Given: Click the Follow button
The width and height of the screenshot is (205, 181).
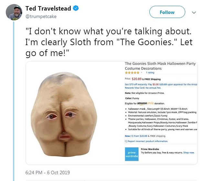Looking at the screenshot, I should pyautogui.click(x=167, y=12).
